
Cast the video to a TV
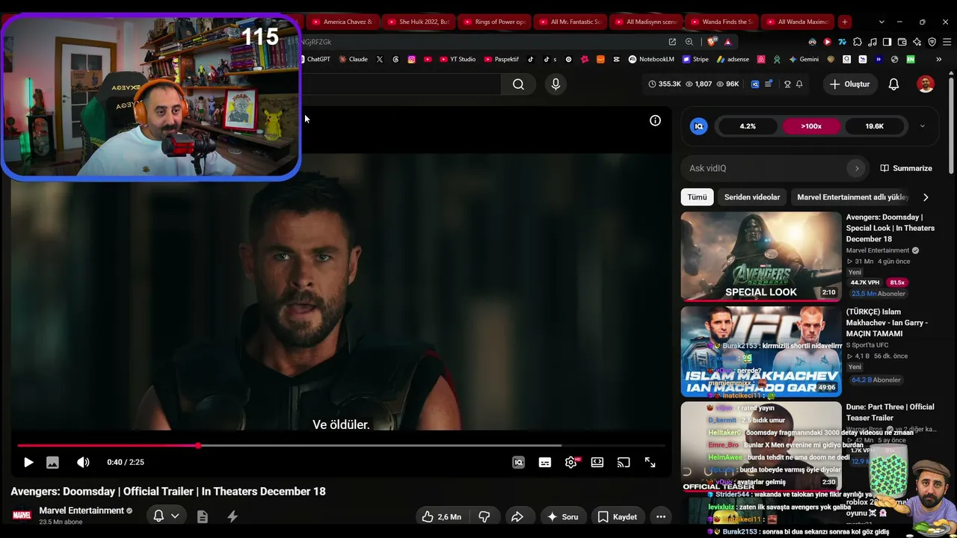point(624,463)
